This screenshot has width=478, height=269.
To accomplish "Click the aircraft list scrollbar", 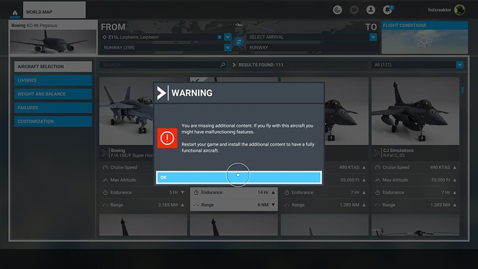I will pos(463,90).
